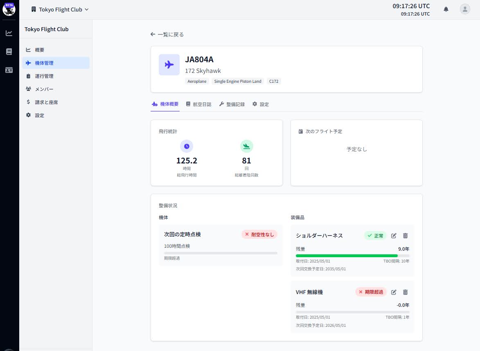
Task: Click the TBO間隔: 1年 text
Action: coord(397,317)
